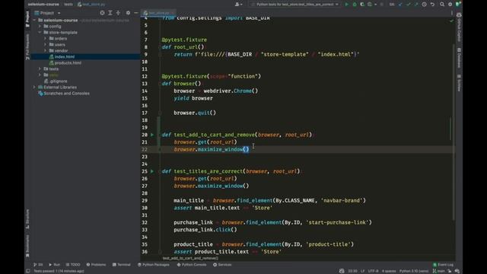Open Services tool window
Viewport: 487px width, 274px height.
tap(222, 265)
